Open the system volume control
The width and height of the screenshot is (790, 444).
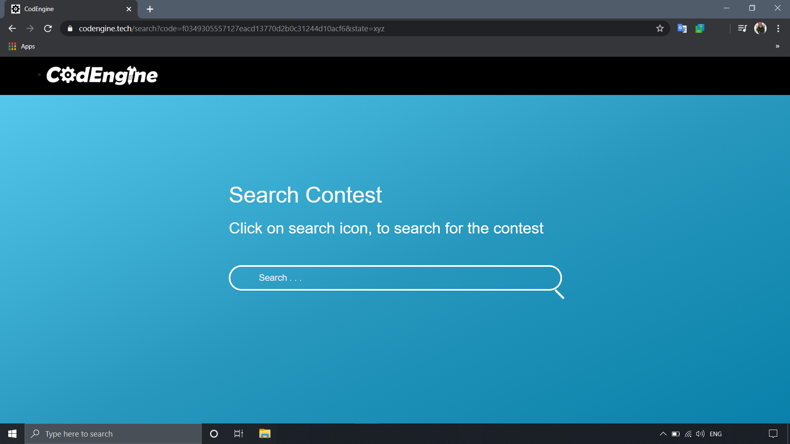[700, 434]
